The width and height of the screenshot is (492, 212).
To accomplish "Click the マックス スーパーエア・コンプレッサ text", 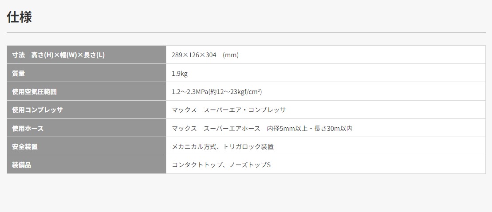I will (229, 110).
